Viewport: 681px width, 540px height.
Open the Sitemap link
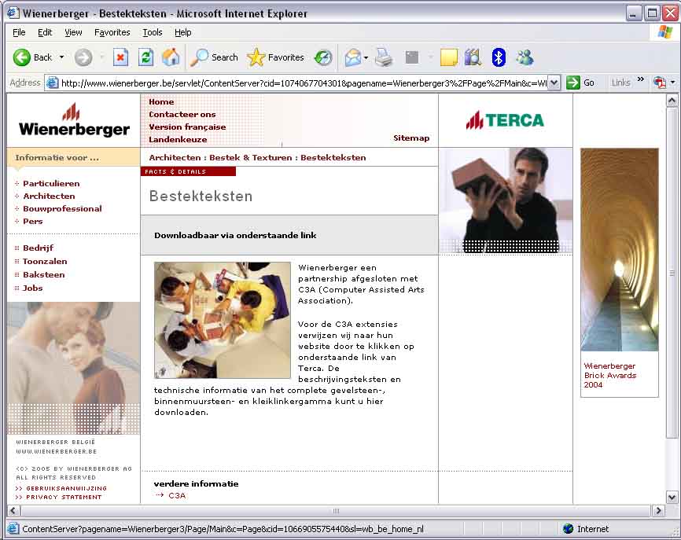[x=411, y=138]
